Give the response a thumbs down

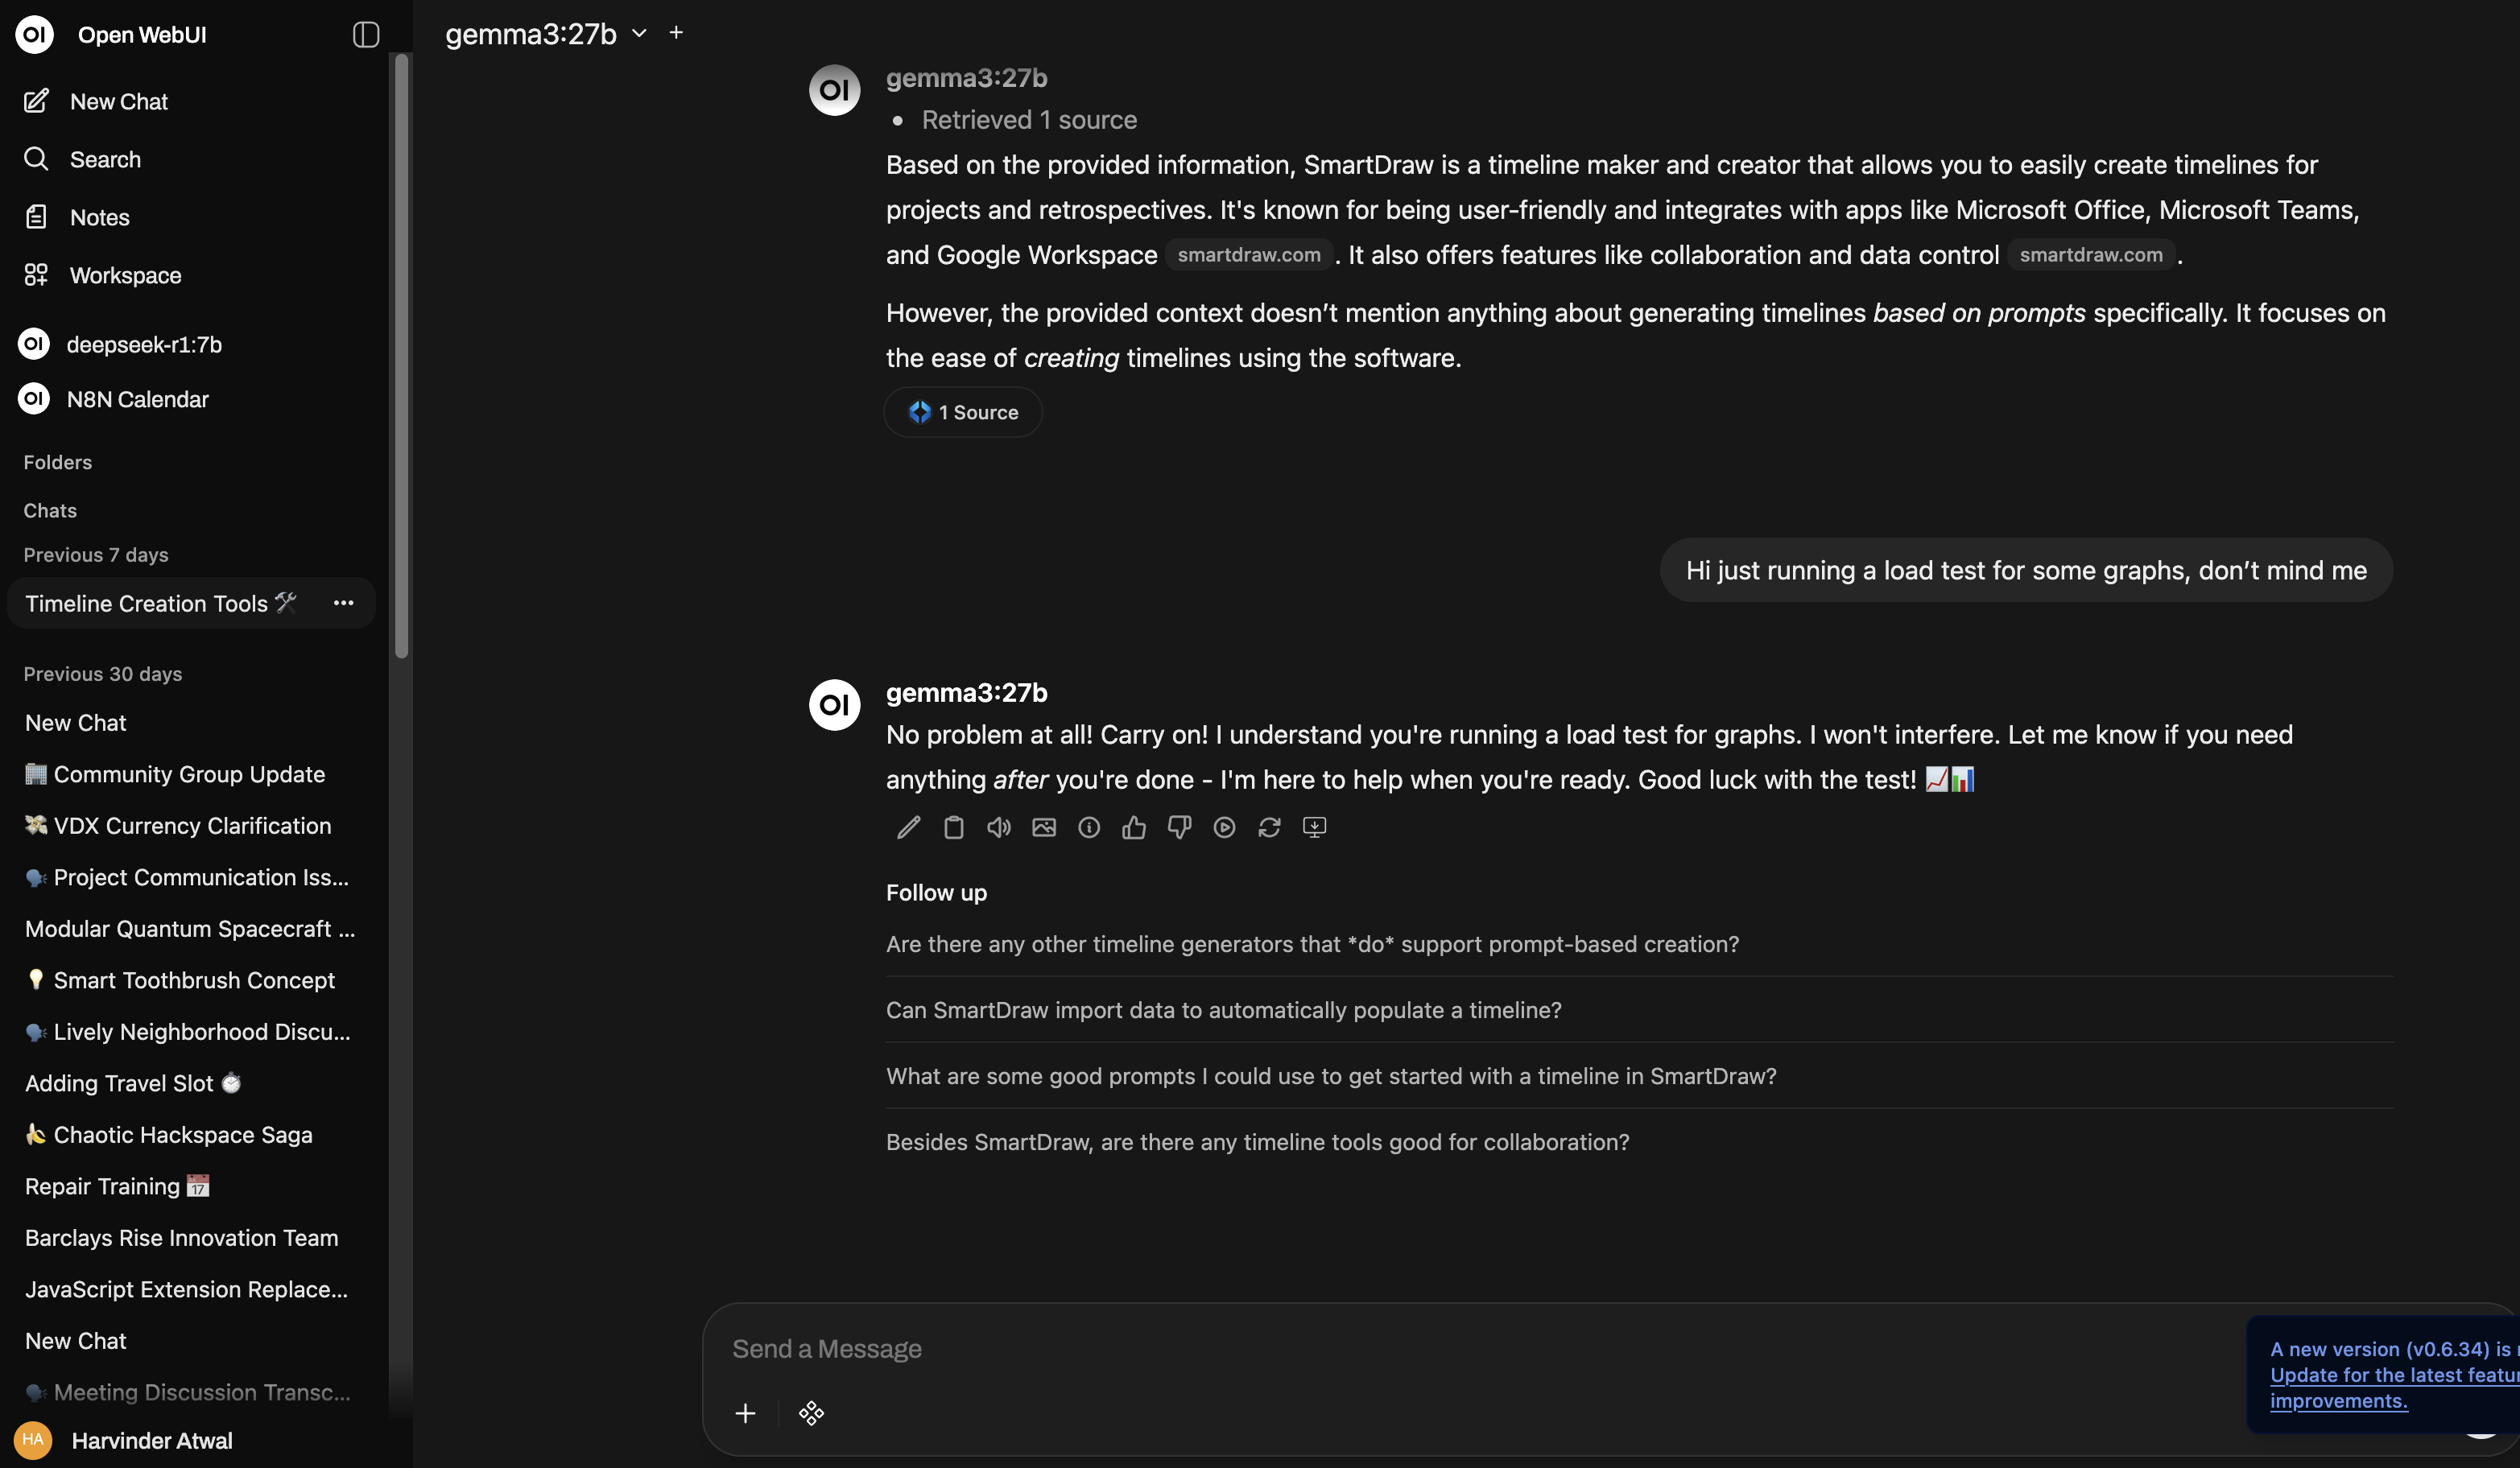point(1179,827)
